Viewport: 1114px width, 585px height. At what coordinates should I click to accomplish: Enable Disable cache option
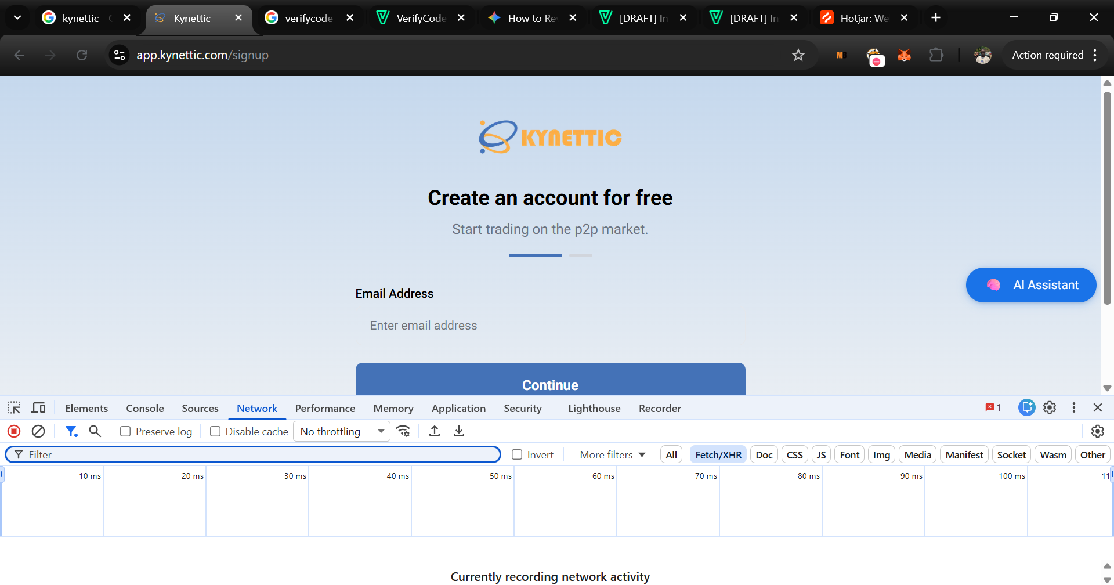pos(215,431)
